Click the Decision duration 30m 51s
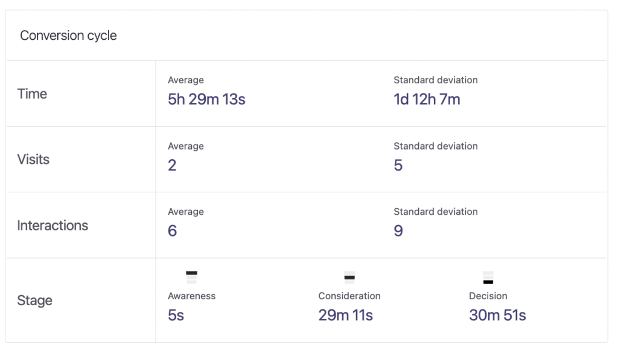Screen dimensions: 618x351 click(497, 315)
